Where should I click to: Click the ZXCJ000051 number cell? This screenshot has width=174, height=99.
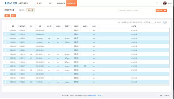[x=13, y=70]
